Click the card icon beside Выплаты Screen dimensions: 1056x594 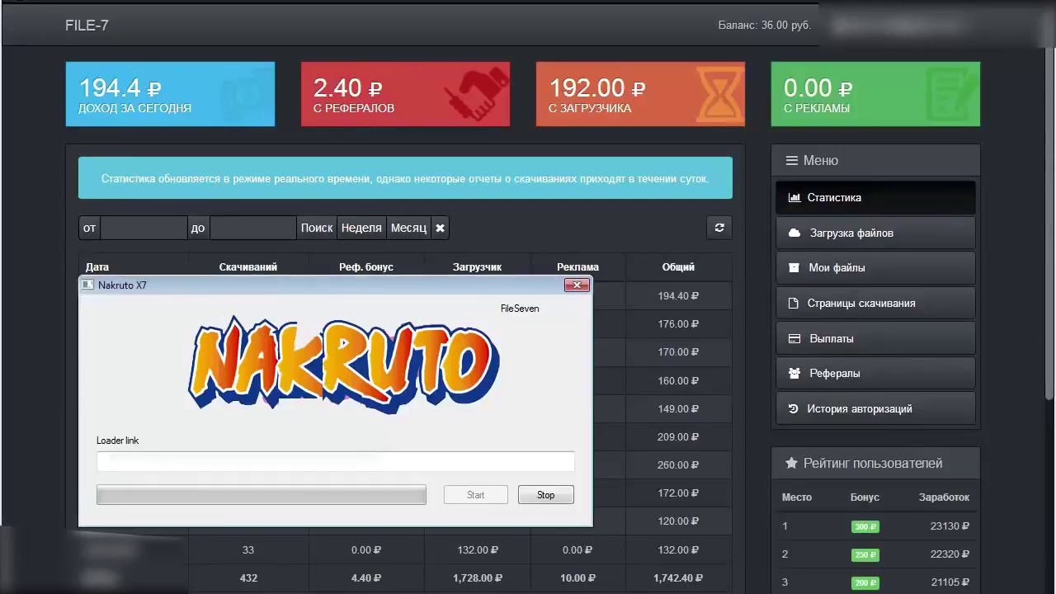click(x=794, y=338)
